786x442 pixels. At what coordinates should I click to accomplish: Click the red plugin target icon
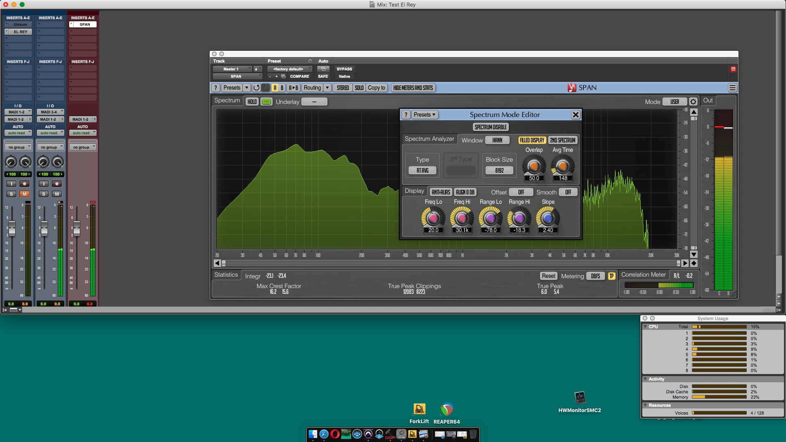(733, 69)
